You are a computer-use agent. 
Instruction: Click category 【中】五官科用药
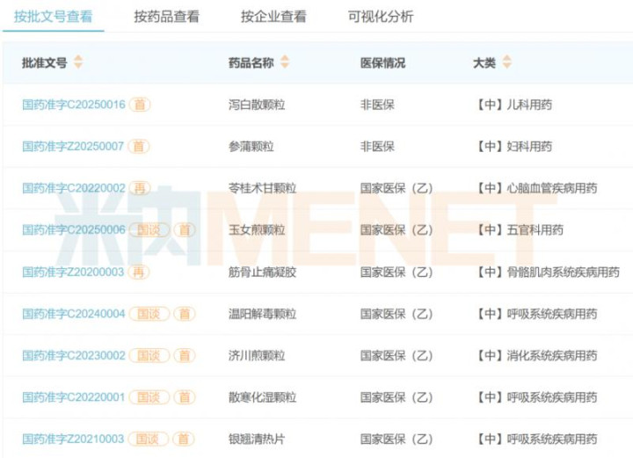519,230
